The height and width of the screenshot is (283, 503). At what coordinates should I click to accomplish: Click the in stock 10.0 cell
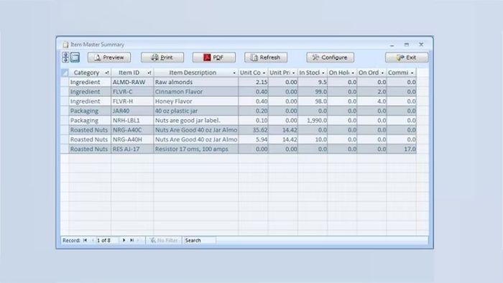(x=313, y=139)
